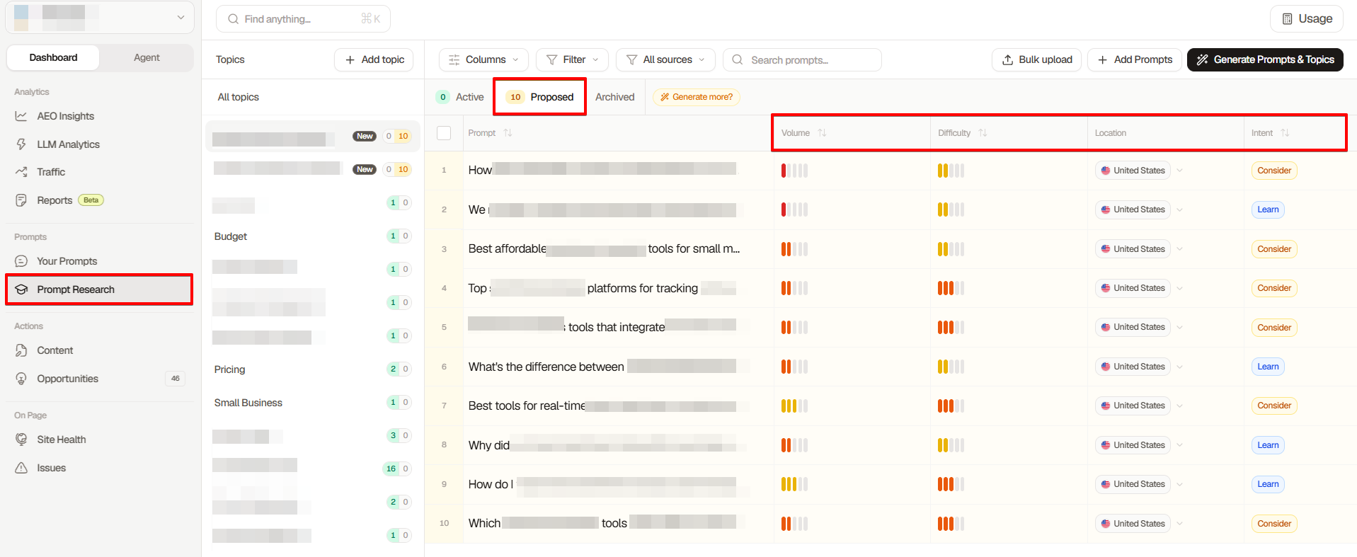Expand the workspace switcher chevron
1357x557 pixels.
click(181, 18)
